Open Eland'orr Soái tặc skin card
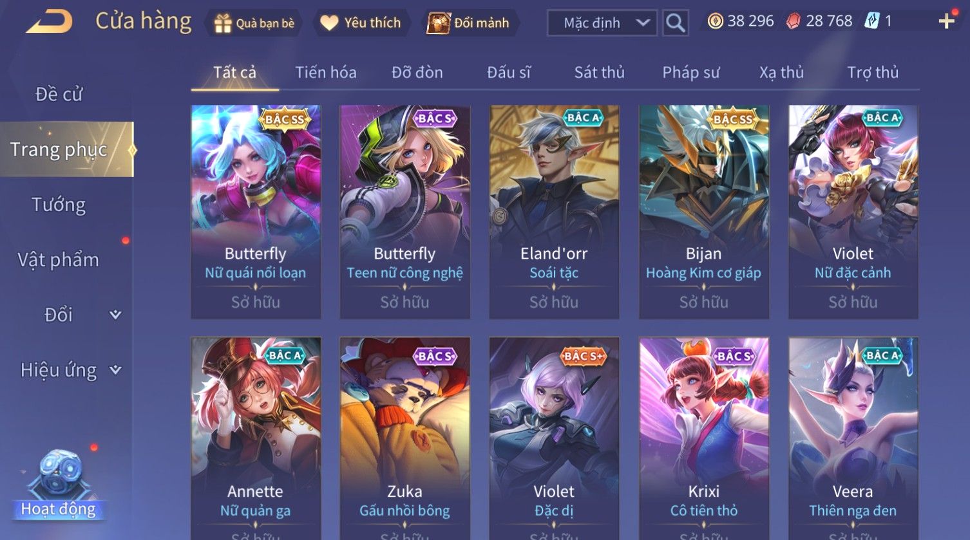Image resolution: width=970 pixels, height=540 pixels. [x=554, y=212]
